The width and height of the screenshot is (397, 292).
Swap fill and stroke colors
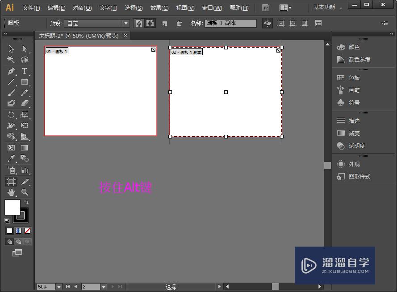coord(26,202)
